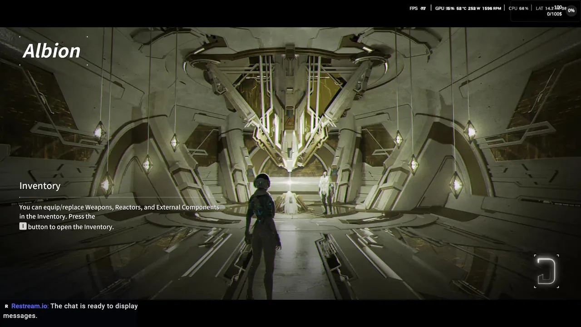Screen dimensions: 581x327
Task: Click the I key icon in the hint
Action: [x=23, y=226]
